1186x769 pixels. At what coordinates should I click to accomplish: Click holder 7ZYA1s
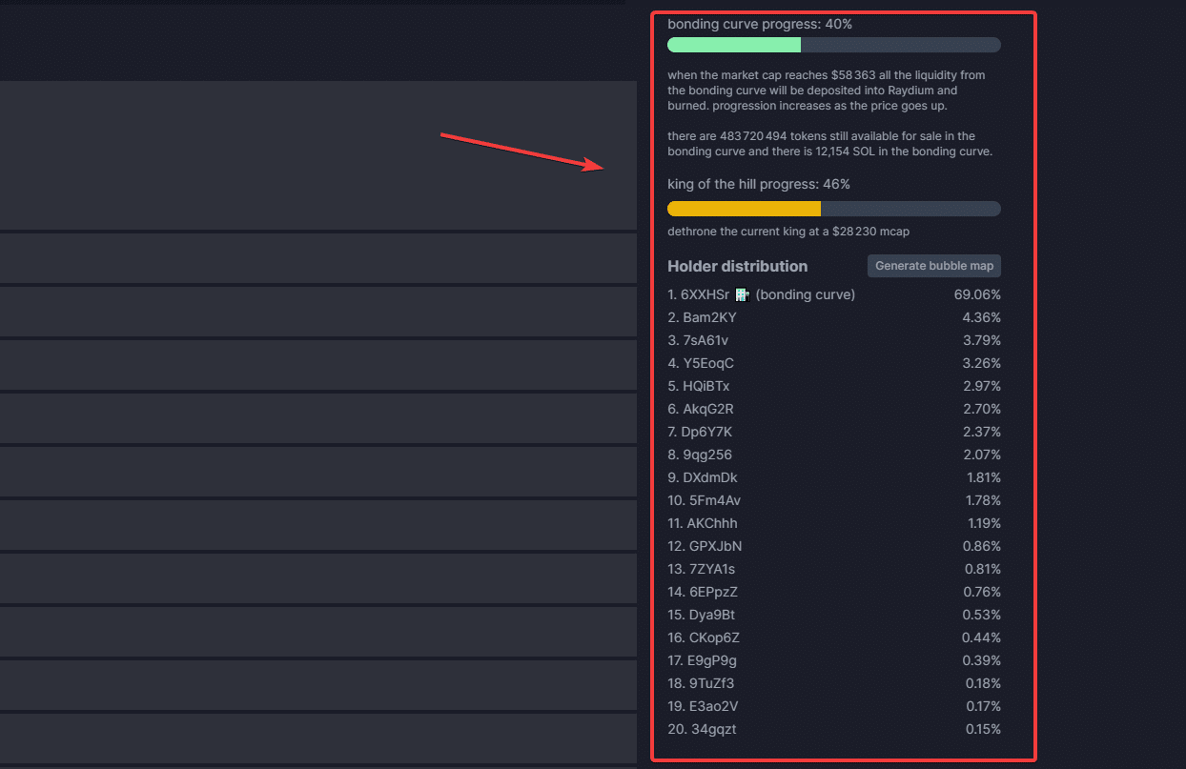tap(711, 569)
